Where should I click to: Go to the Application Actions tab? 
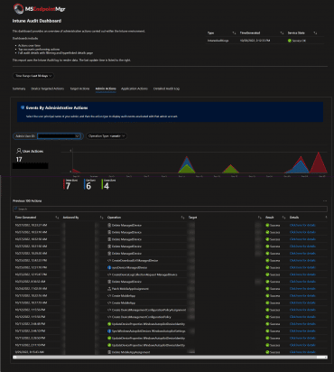coord(135,88)
